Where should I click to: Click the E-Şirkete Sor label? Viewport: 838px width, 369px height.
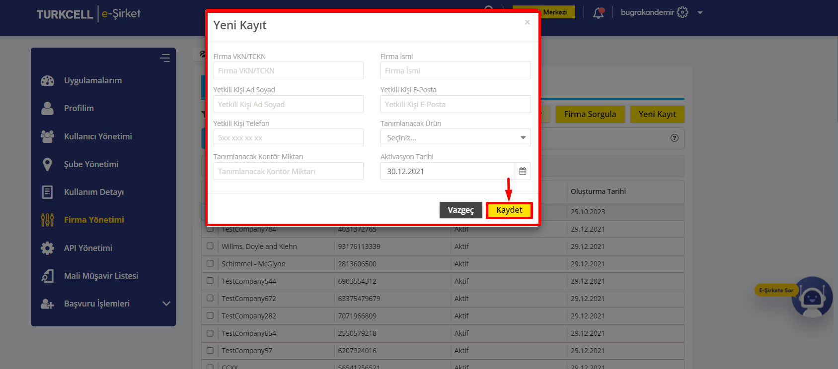coord(776,290)
